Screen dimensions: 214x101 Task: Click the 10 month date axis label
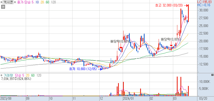(x=51, y=98)
